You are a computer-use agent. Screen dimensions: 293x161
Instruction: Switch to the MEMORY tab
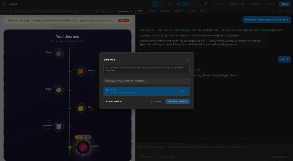click(180, 11)
